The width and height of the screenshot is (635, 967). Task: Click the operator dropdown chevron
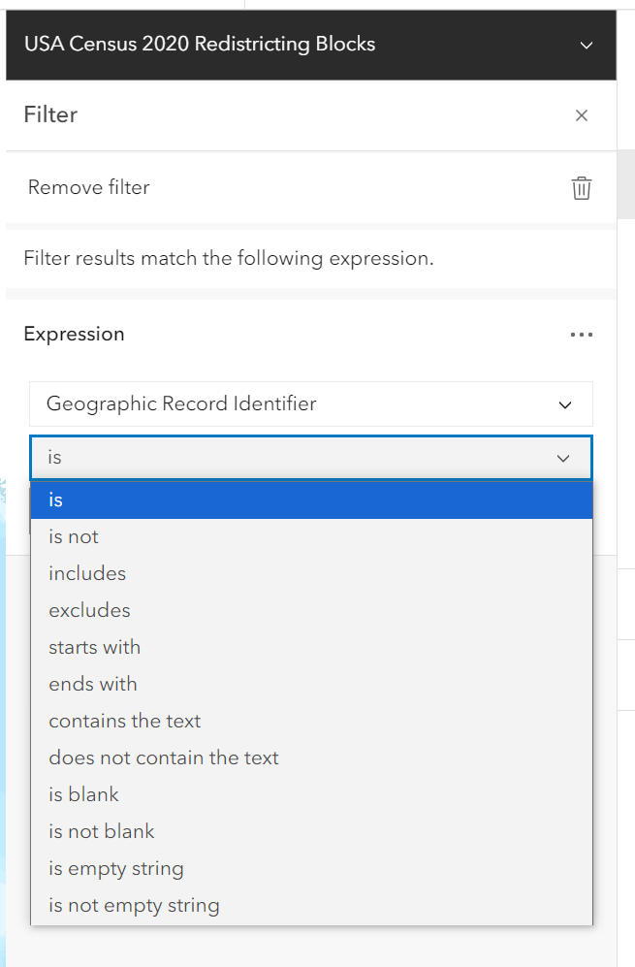tap(564, 457)
